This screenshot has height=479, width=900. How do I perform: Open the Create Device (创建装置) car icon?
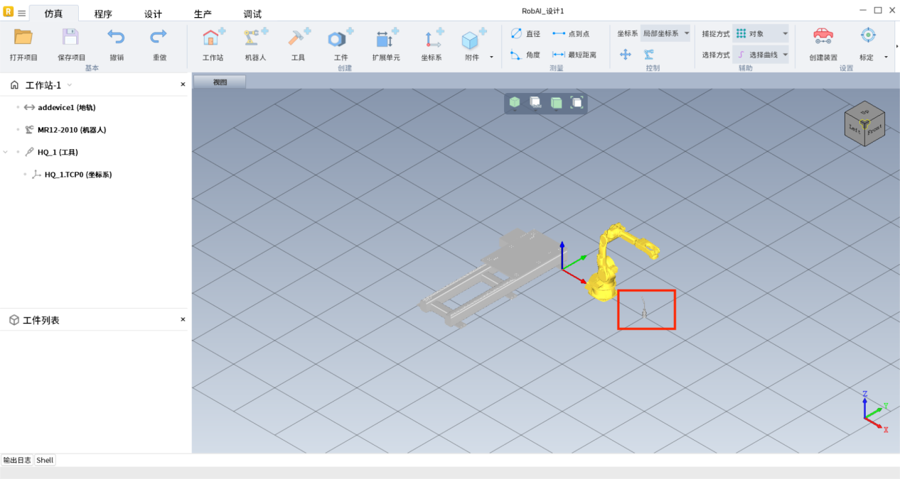[823, 37]
